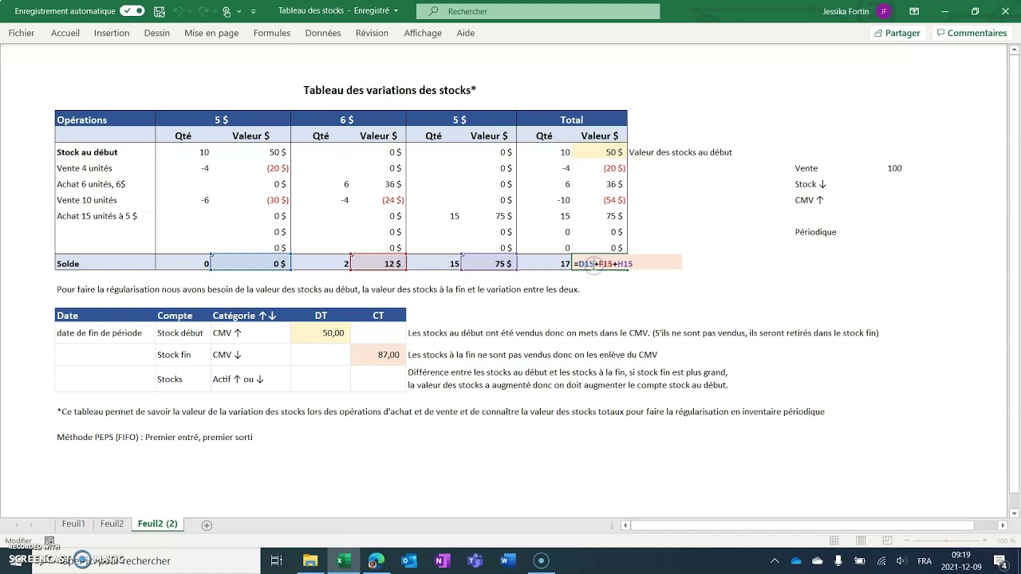Open Microsoft Teams from the taskbar

[475, 560]
